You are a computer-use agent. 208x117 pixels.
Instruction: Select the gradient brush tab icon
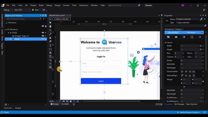pyautogui.click(x=184, y=37)
